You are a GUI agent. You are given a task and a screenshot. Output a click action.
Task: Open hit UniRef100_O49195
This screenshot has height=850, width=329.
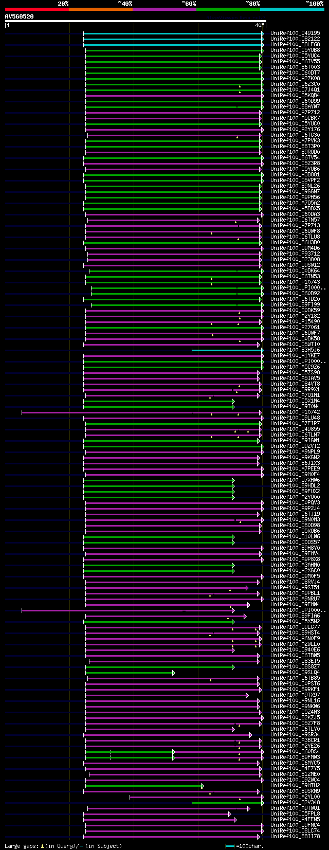[x=295, y=33]
